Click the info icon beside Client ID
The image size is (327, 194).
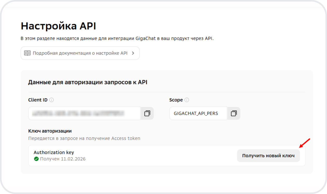52,100
